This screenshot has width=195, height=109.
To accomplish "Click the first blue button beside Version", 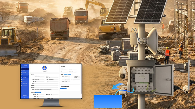I will (66, 75).
